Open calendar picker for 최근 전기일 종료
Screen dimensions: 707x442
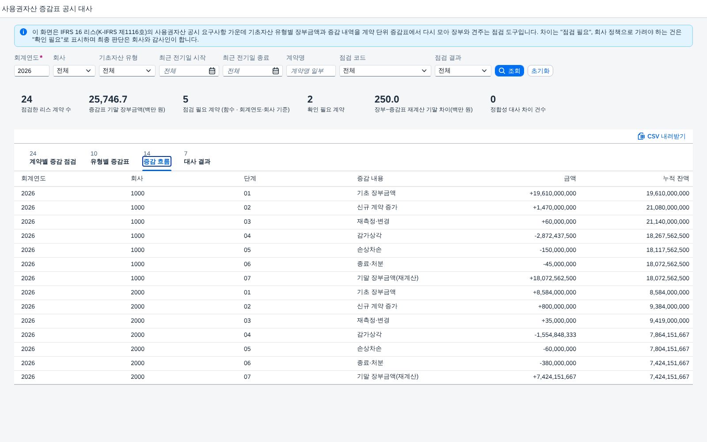[276, 71]
